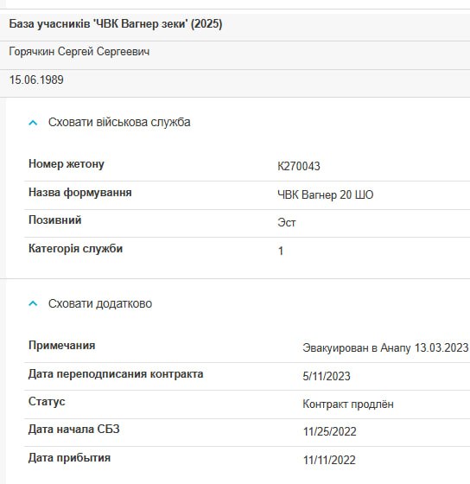Click the 'Примечания' field label
The image size is (470, 484).
(61, 346)
